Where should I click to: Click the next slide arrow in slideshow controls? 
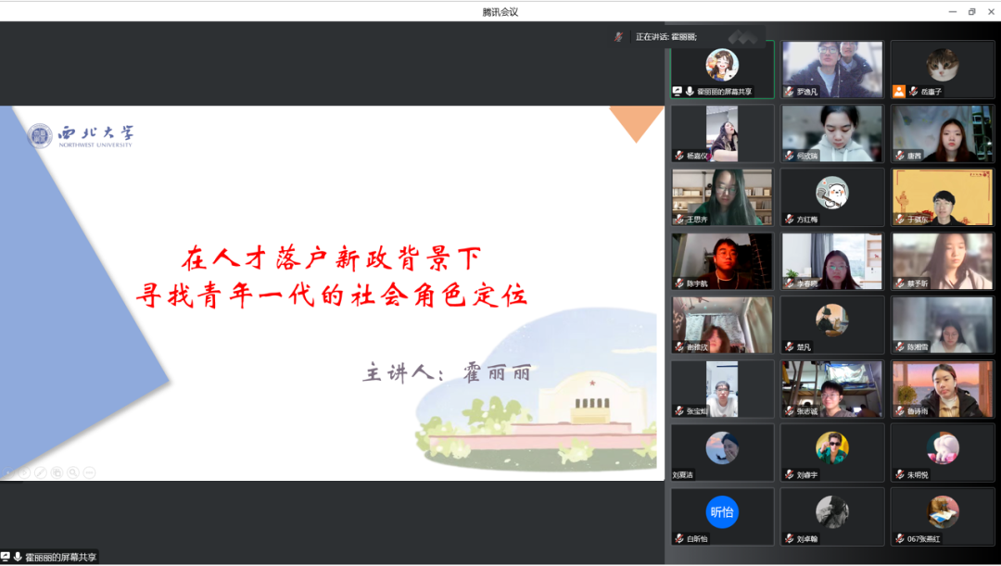point(24,472)
